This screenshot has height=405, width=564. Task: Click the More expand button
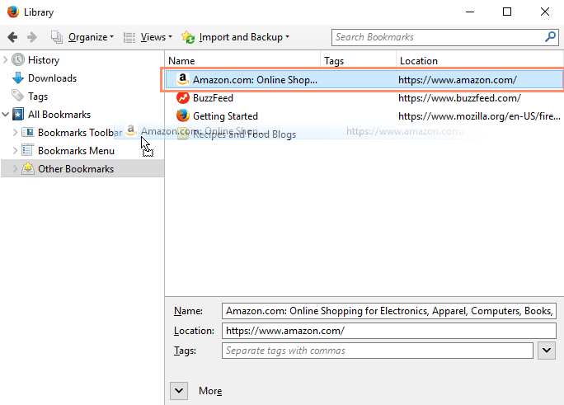[x=180, y=390]
